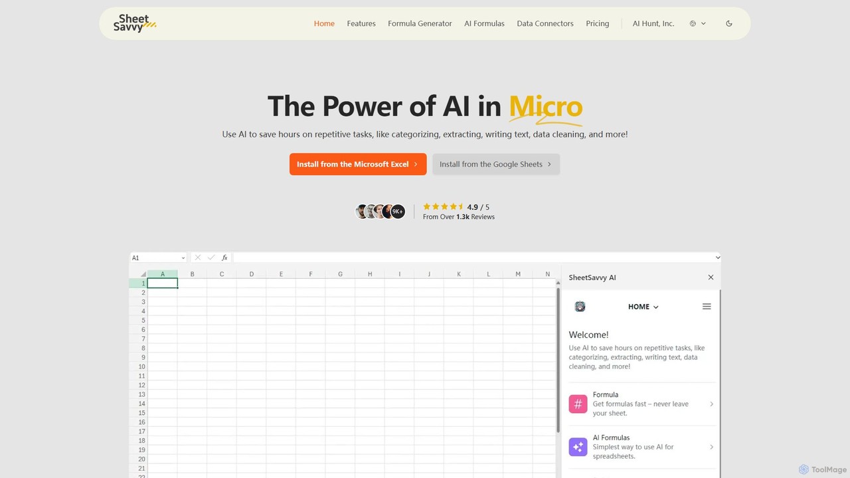This screenshot has height=478, width=850.
Task: Open the Formula card chevron
Action: coord(711,404)
